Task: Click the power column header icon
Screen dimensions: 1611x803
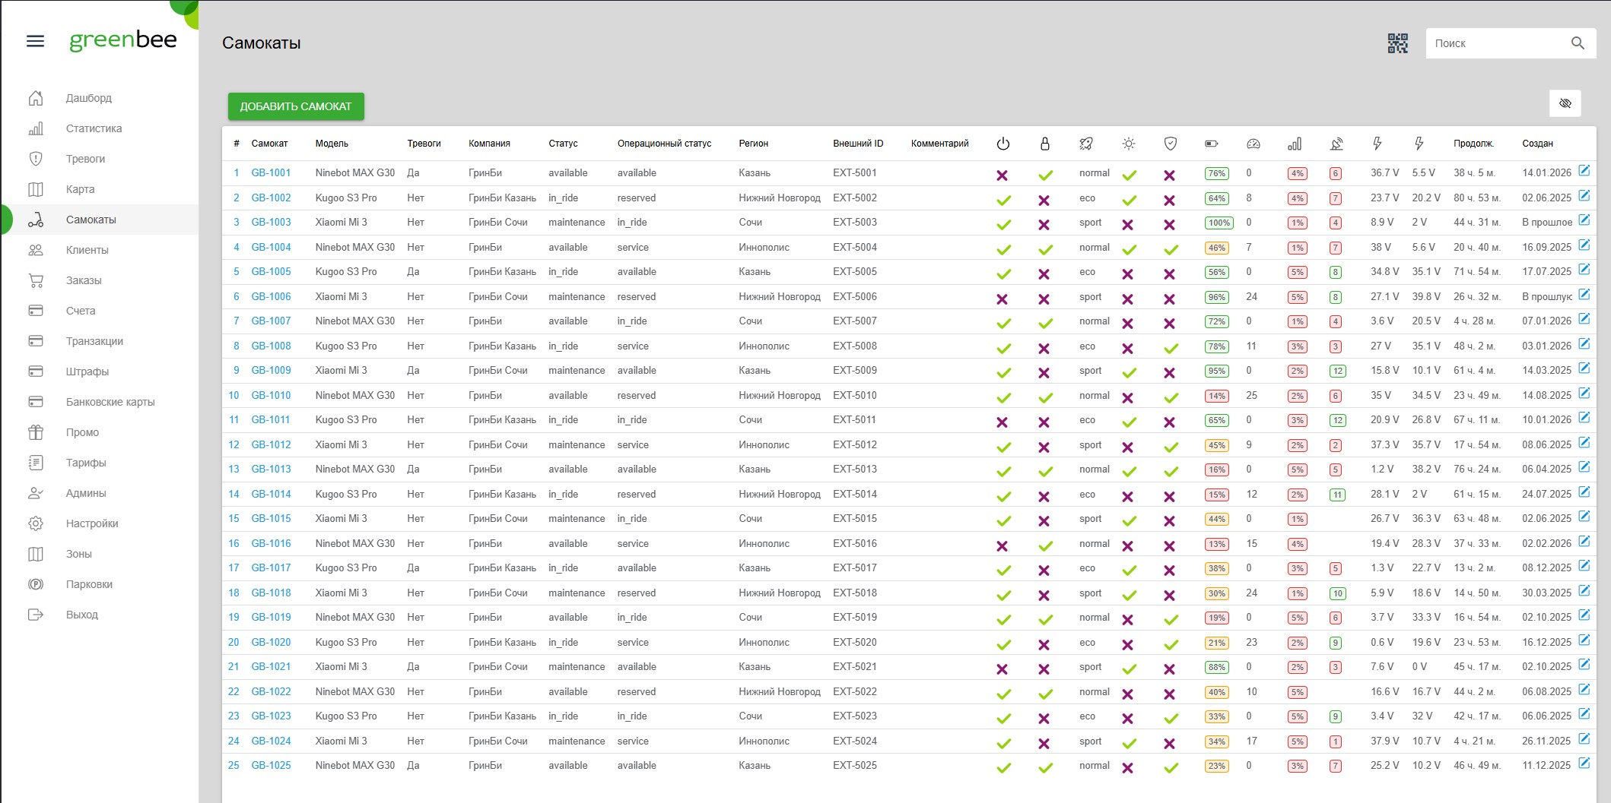Action: [1003, 144]
